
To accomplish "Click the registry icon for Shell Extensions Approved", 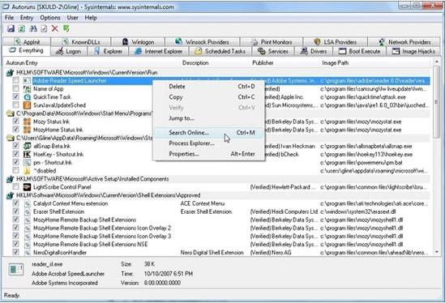I will pyautogui.click(x=11, y=195).
